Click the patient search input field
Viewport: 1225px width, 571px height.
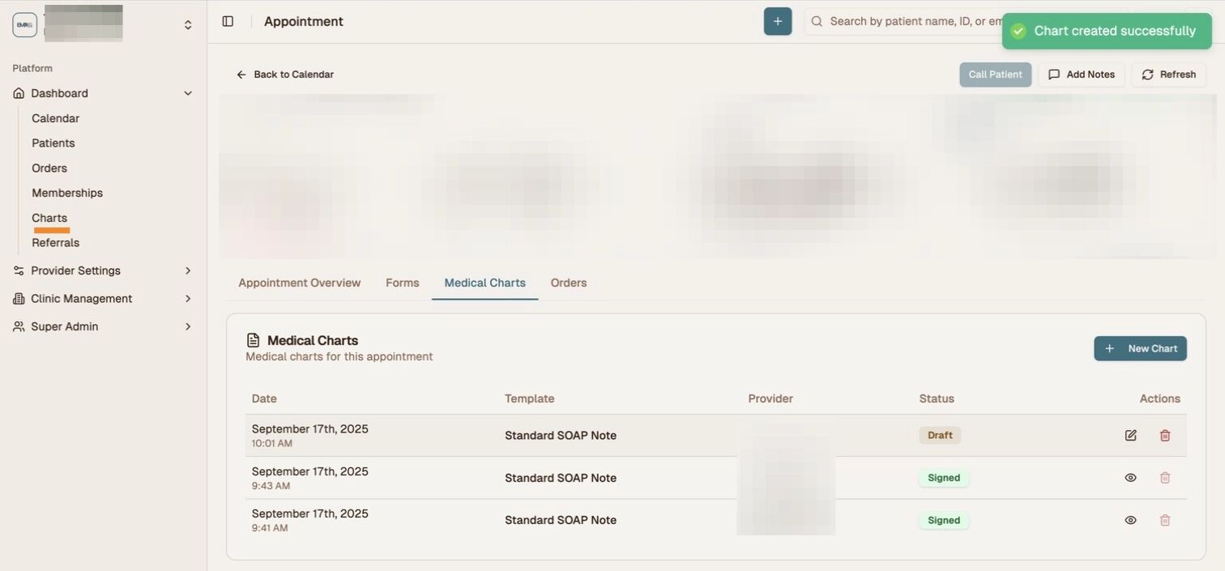pos(916,21)
